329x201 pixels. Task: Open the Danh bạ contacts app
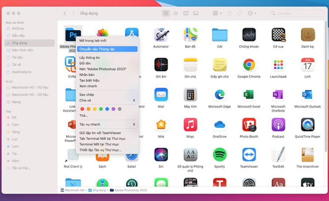coord(308,34)
